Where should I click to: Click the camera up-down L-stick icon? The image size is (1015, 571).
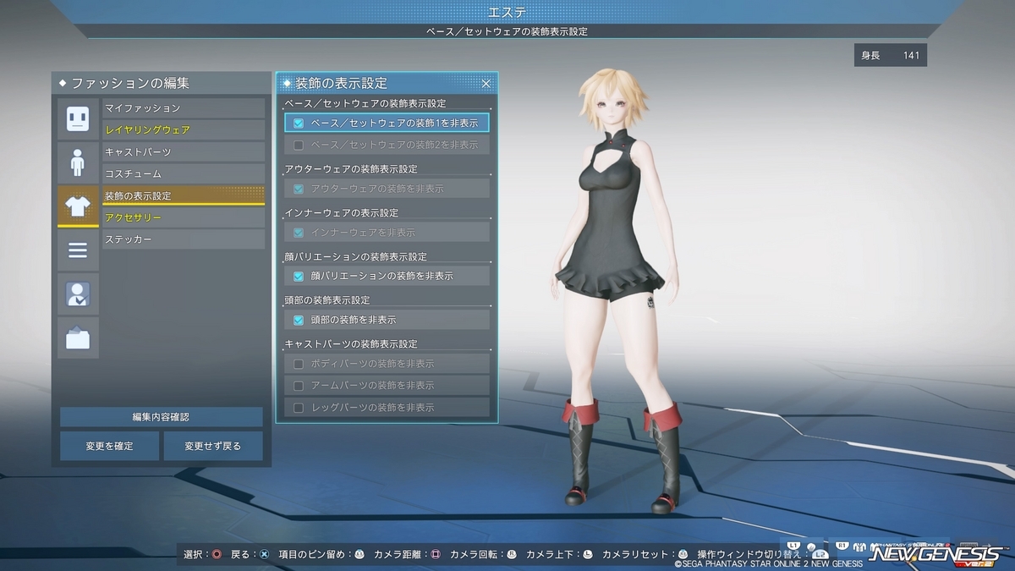click(587, 555)
